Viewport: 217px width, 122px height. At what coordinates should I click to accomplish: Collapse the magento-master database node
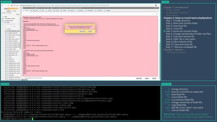coord(2,21)
